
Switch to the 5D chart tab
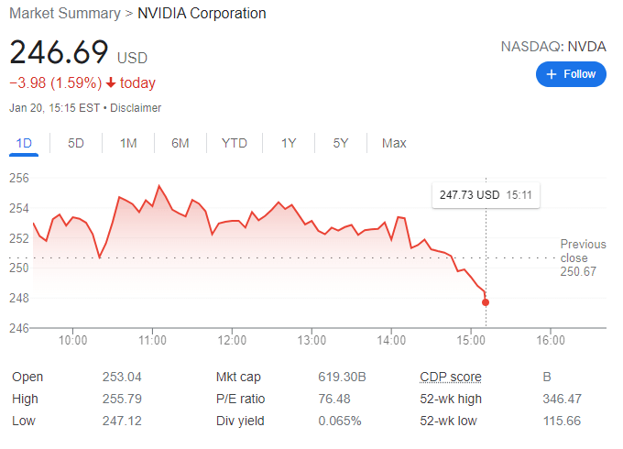click(x=76, y=143)
